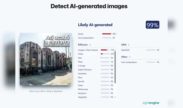
Task: Click the 'Ideogram' row label
Action: [x=82, y=93]
